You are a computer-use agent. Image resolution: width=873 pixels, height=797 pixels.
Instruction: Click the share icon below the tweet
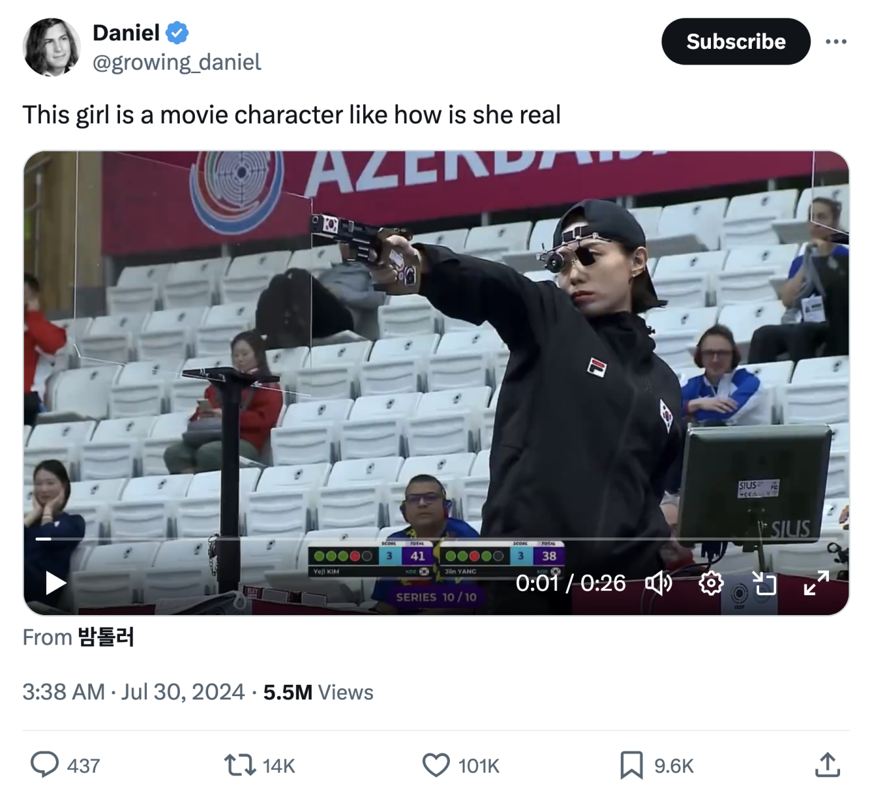(827, 765)
